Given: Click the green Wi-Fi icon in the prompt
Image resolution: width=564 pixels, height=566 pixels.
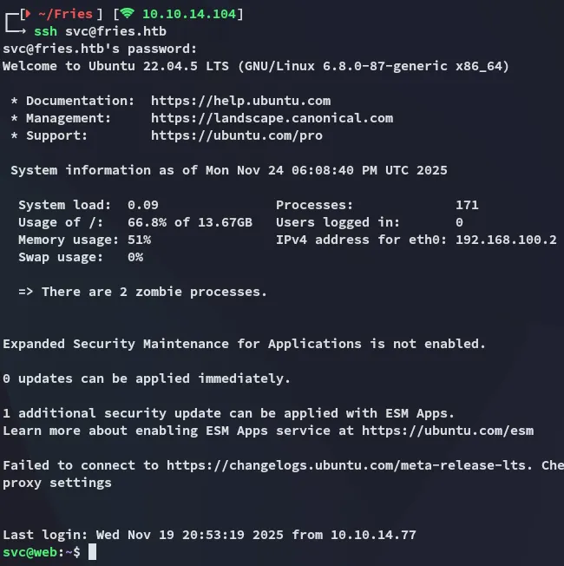Looking at the screenshot, I should coord(128,14).
